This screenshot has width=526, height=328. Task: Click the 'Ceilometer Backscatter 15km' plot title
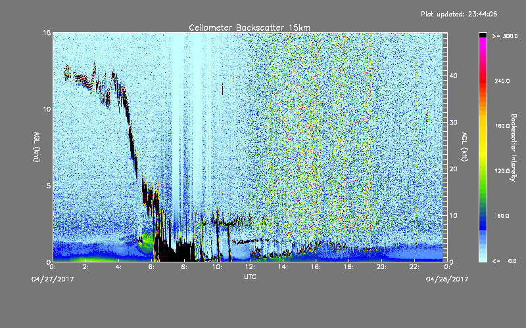(249, 28)
